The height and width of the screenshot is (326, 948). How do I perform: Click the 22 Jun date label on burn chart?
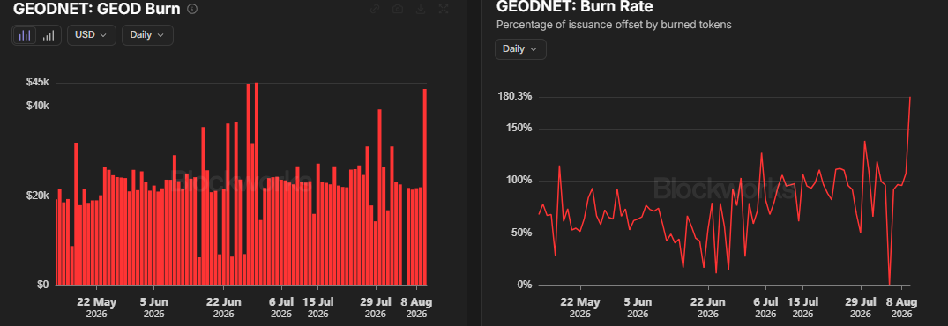pos(224,302)
